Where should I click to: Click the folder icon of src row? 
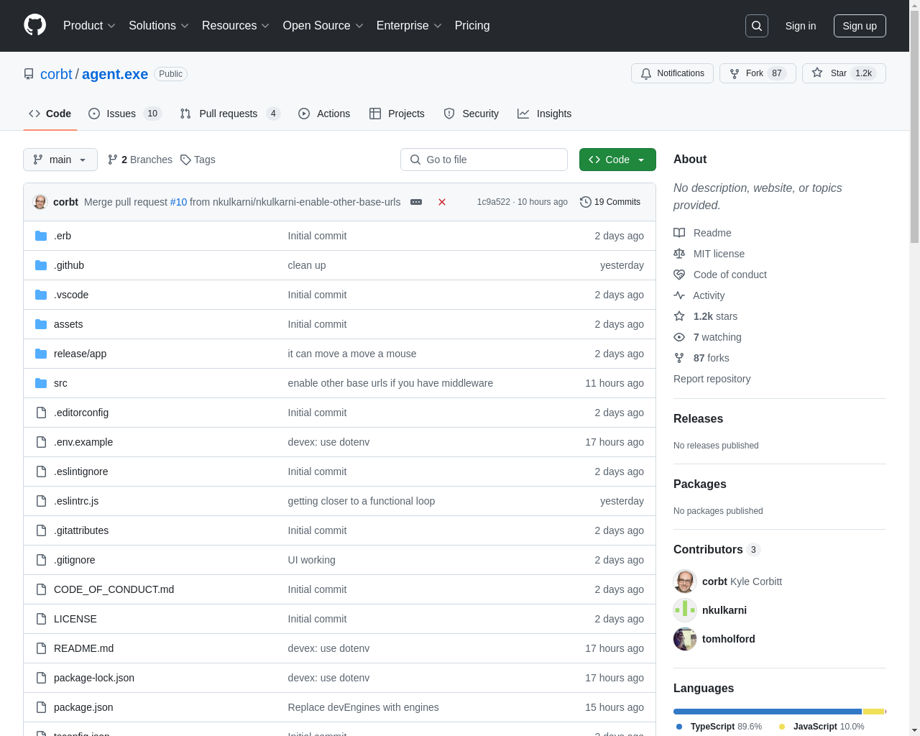(41, 383)
